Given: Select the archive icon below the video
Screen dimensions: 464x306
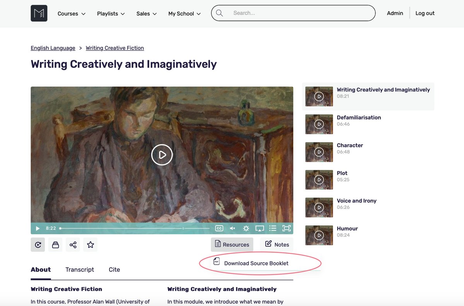Looking at the screenshot, I should (55, 244).
